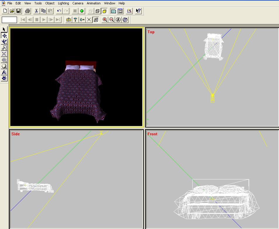Click the zoom in magnifier icon
The height and width of the screenshot is (229, 279).
[x=105, y=20]
